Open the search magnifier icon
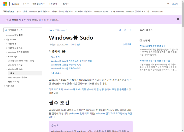 pyautogui.click(x=168, y=4)
